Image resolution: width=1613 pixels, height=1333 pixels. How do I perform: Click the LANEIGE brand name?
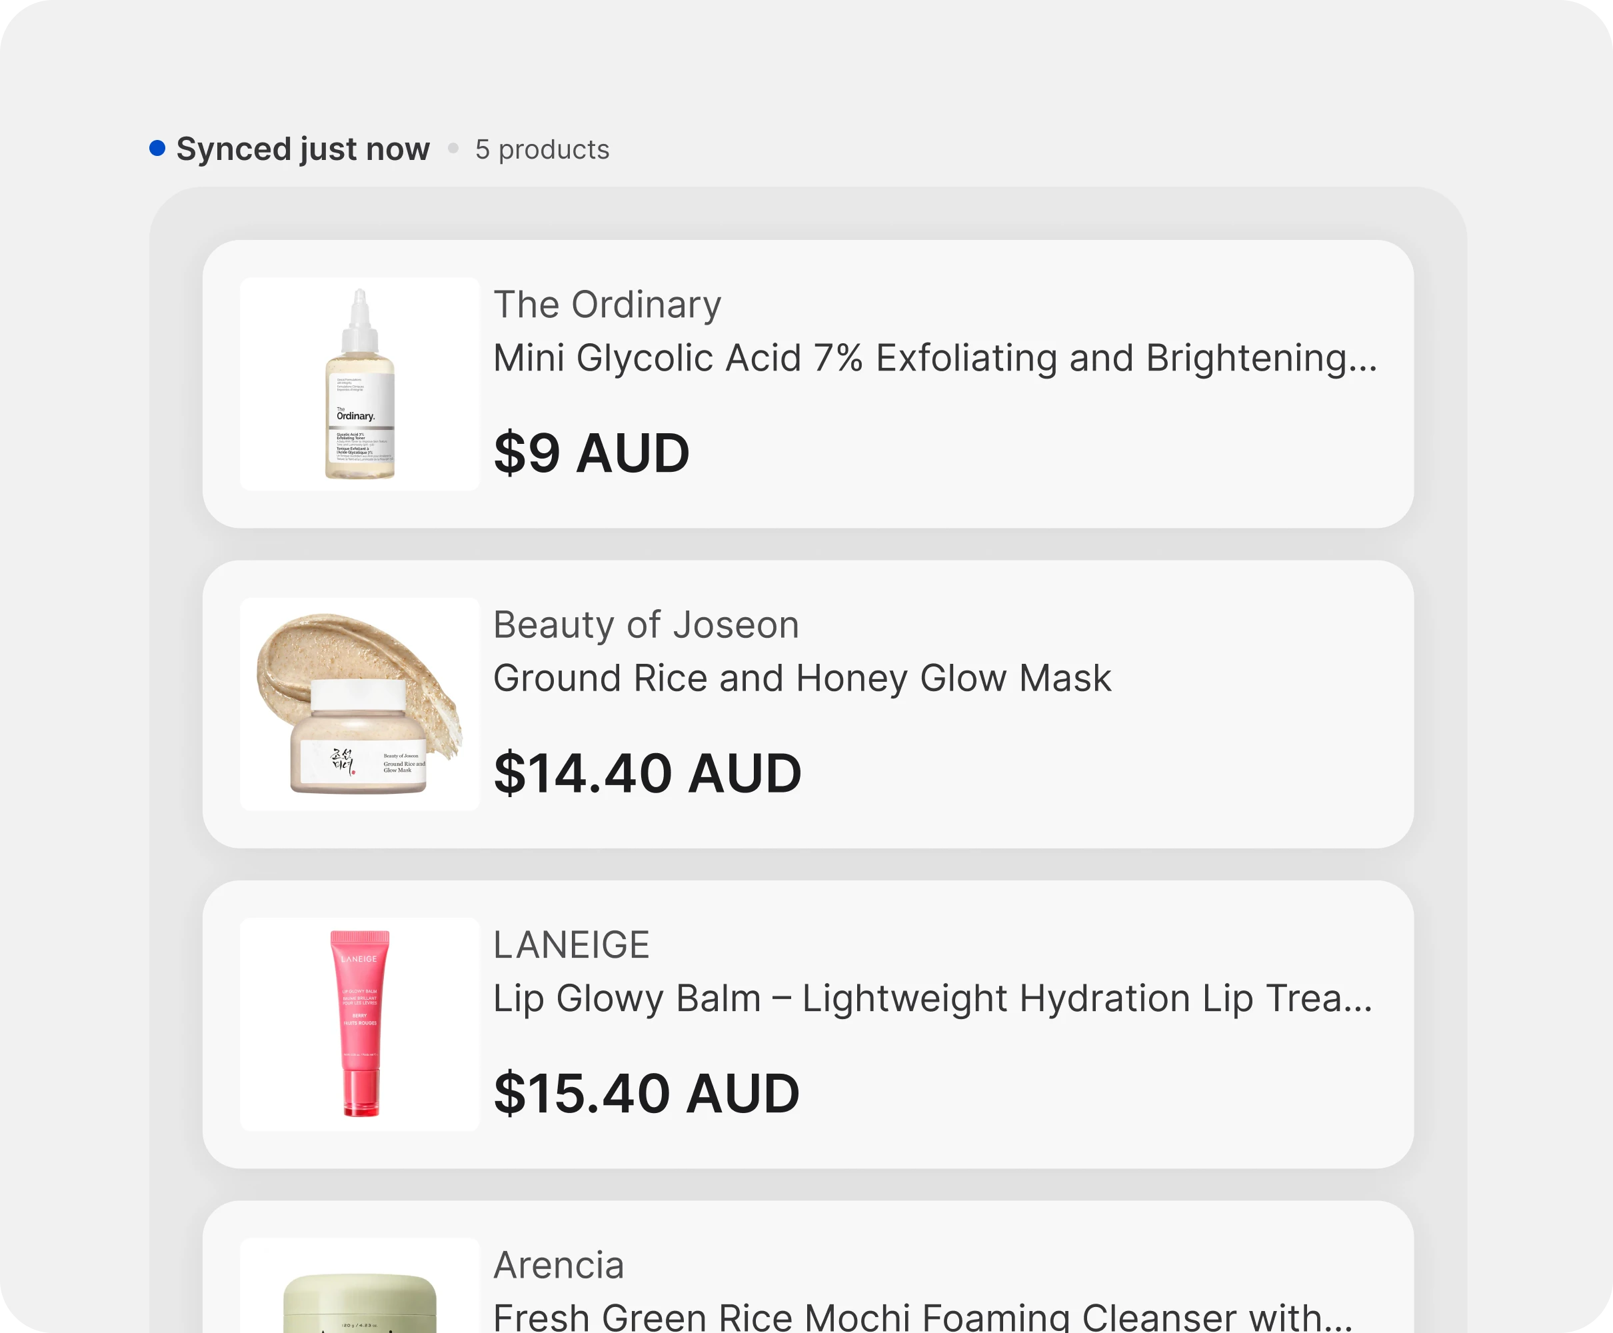pyautogui.click(x=572, y=945)
